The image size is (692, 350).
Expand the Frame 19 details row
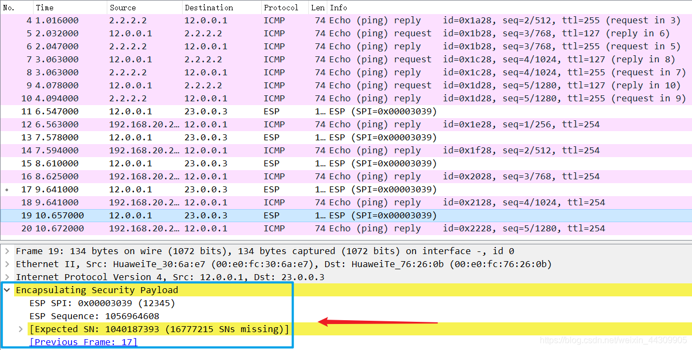(7, 251)
